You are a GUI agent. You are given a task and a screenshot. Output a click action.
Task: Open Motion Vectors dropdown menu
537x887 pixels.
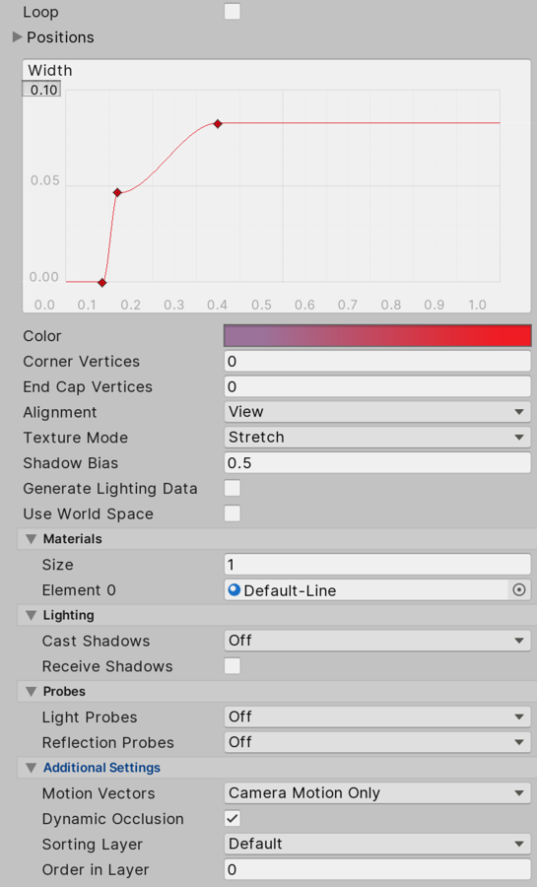pos(377,793)
